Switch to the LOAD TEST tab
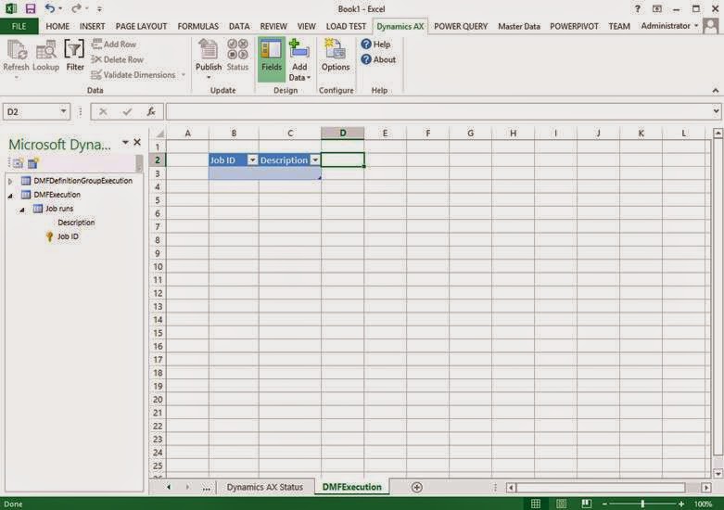The image size is (724, 510). coord(346,26)
